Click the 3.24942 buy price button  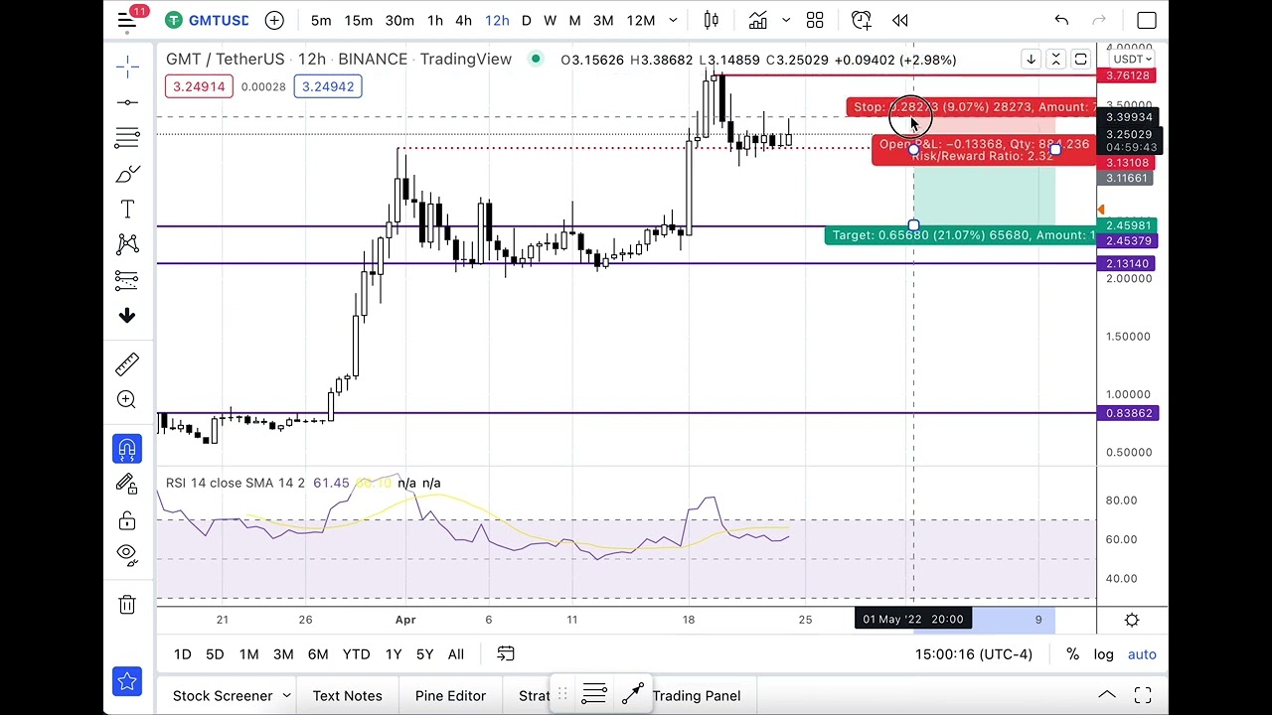click(328, 86)
